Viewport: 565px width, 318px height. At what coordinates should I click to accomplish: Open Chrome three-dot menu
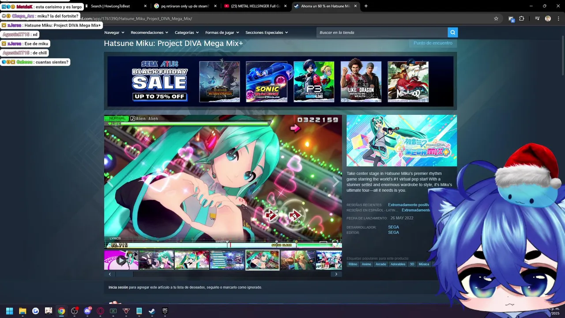(x=558, y=19)
